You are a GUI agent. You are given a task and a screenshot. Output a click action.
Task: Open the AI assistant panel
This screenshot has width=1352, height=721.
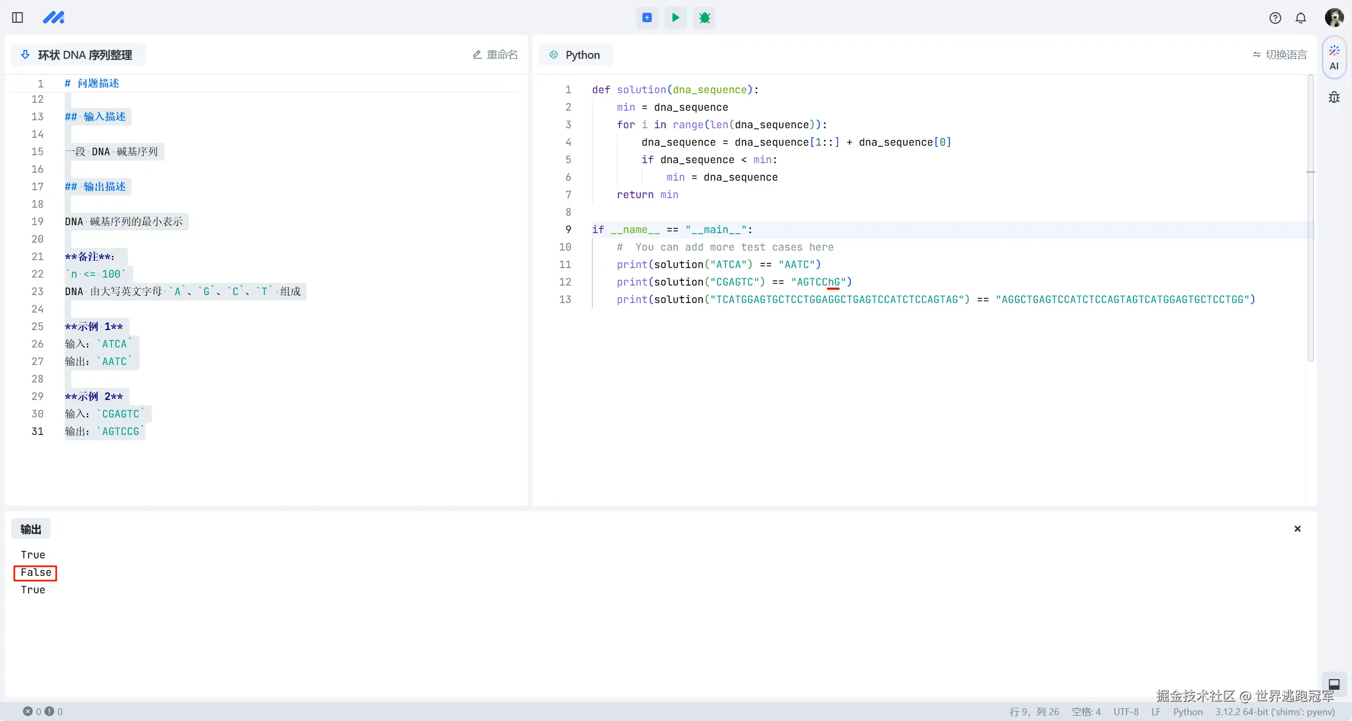(1334, 57)
